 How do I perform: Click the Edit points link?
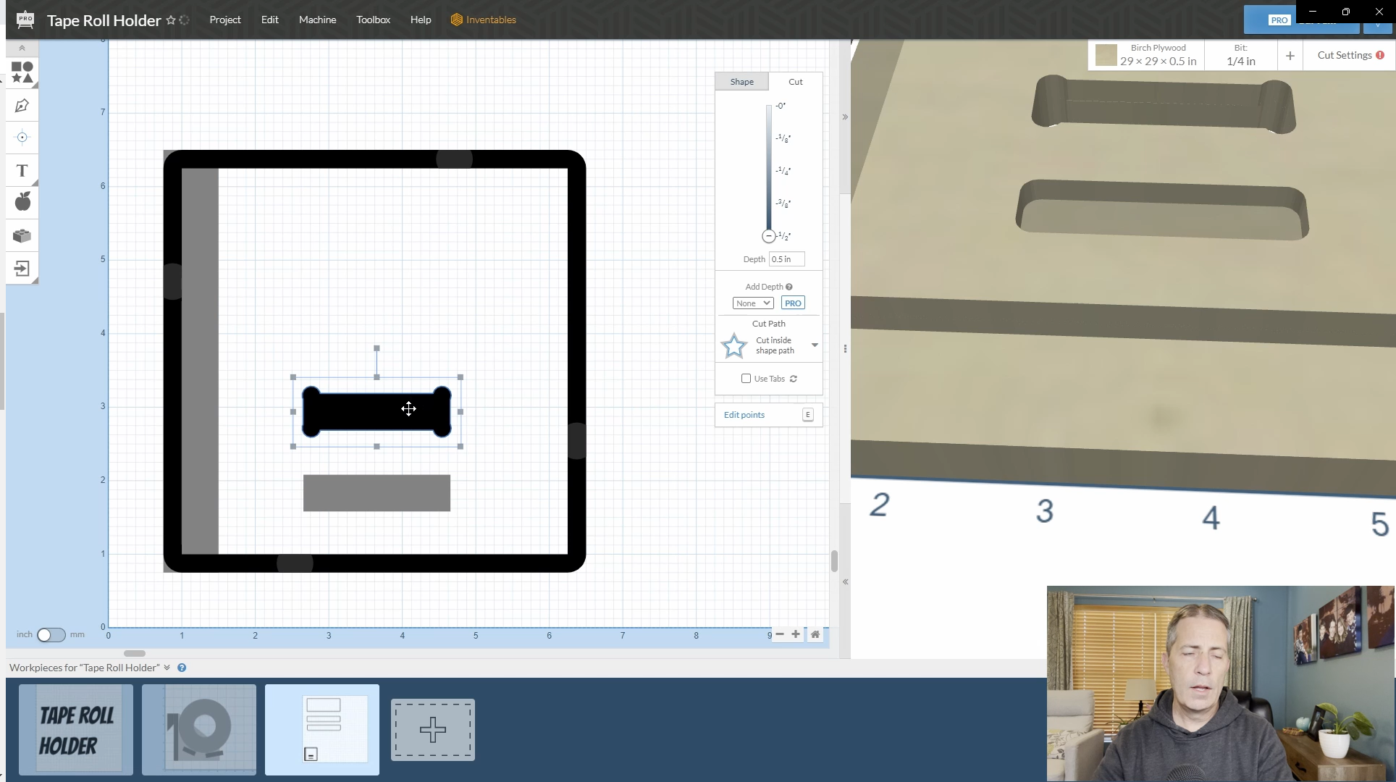coord(744,415)
